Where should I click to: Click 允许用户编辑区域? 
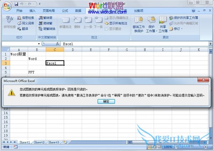click(x=184, y=23)
